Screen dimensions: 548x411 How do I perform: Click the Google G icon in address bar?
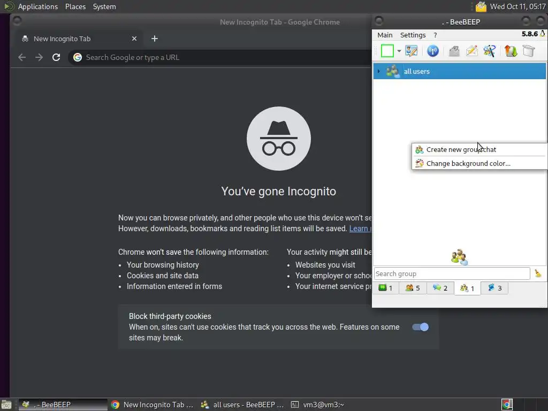(x=78, y=57)
